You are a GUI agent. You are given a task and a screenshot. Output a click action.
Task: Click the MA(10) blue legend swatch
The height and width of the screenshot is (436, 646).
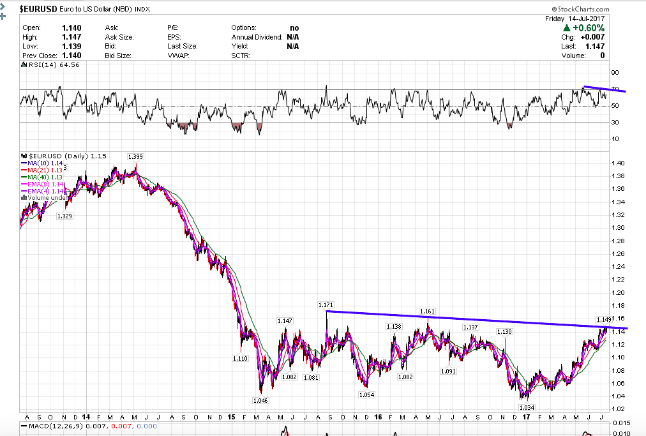tap(24, 164)
